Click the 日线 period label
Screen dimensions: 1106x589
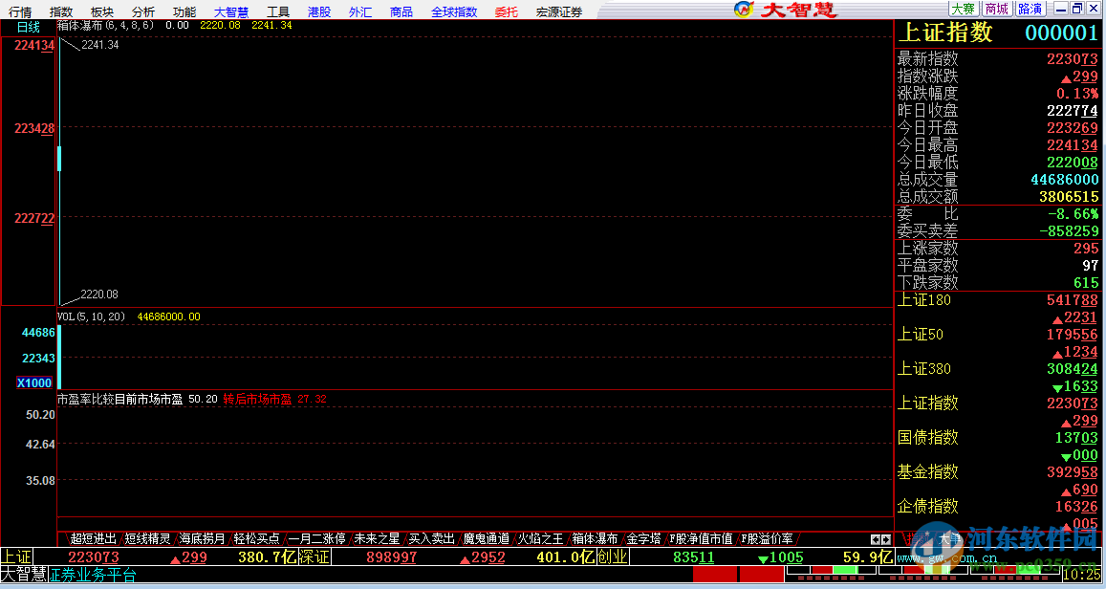[x=29, y=27]
